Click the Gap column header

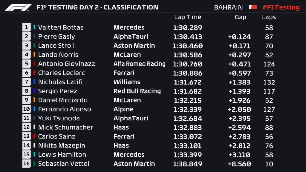(x=240, y=17)
